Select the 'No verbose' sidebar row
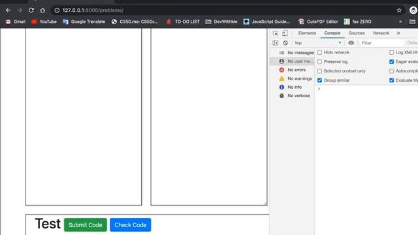 tap(292, 96)
